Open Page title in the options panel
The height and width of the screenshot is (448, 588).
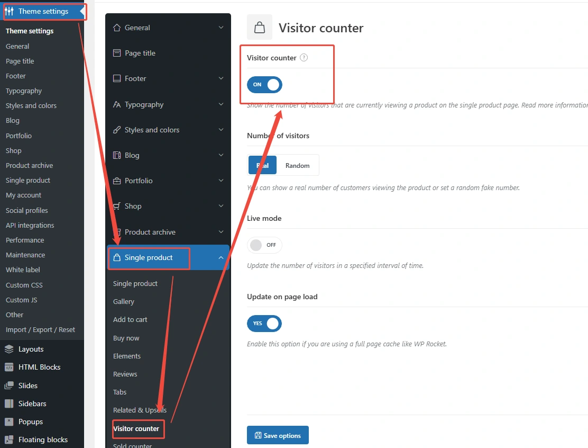[140, 53]
